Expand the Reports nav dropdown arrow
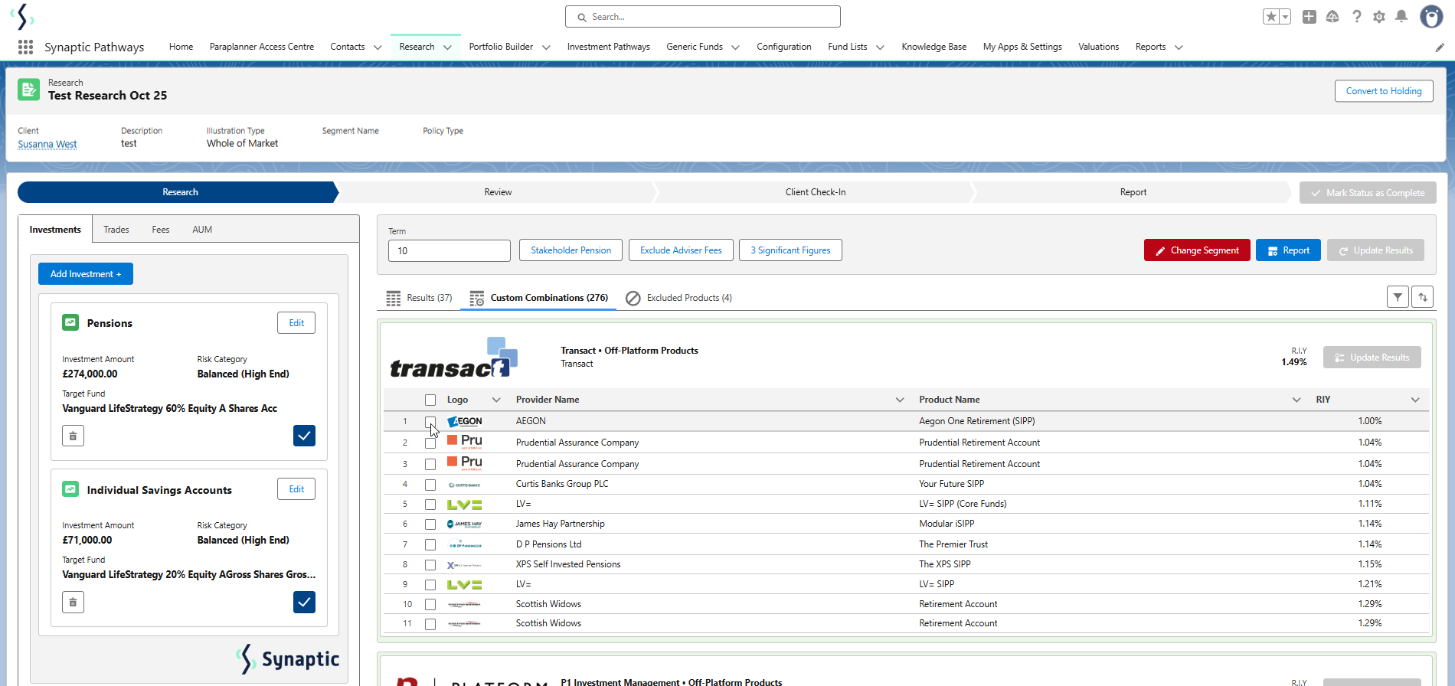This screenshot has height=686, width=1455. coord(1179,47)
